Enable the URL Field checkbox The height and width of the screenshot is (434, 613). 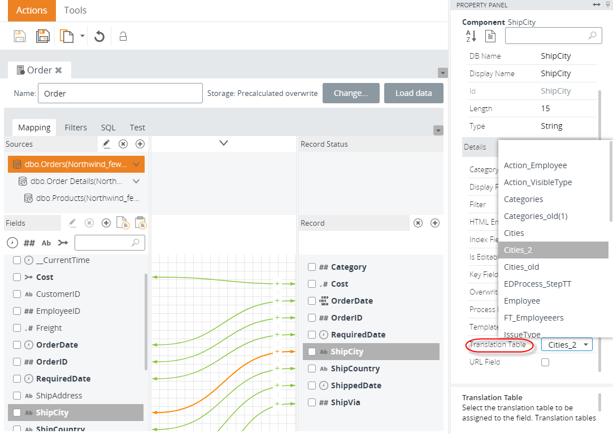point(545,362)
